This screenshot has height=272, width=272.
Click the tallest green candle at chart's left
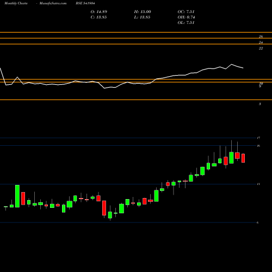click(17, 196)
